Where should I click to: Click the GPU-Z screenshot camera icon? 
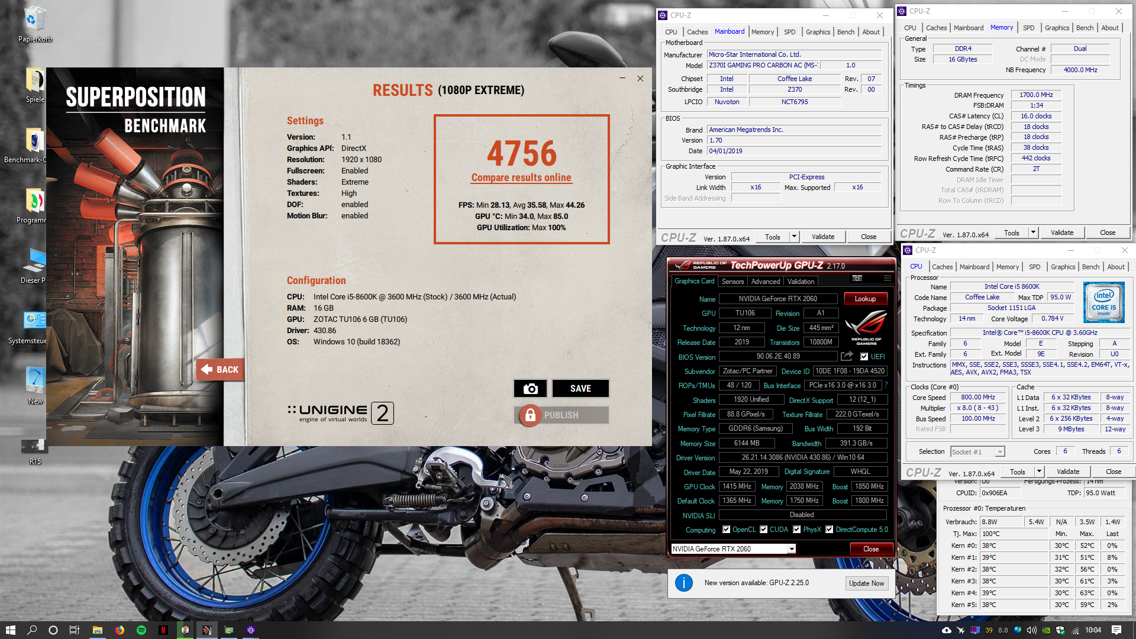click(x=857, y=278)
